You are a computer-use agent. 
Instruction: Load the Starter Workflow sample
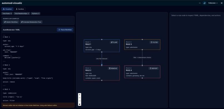point(11,22)
